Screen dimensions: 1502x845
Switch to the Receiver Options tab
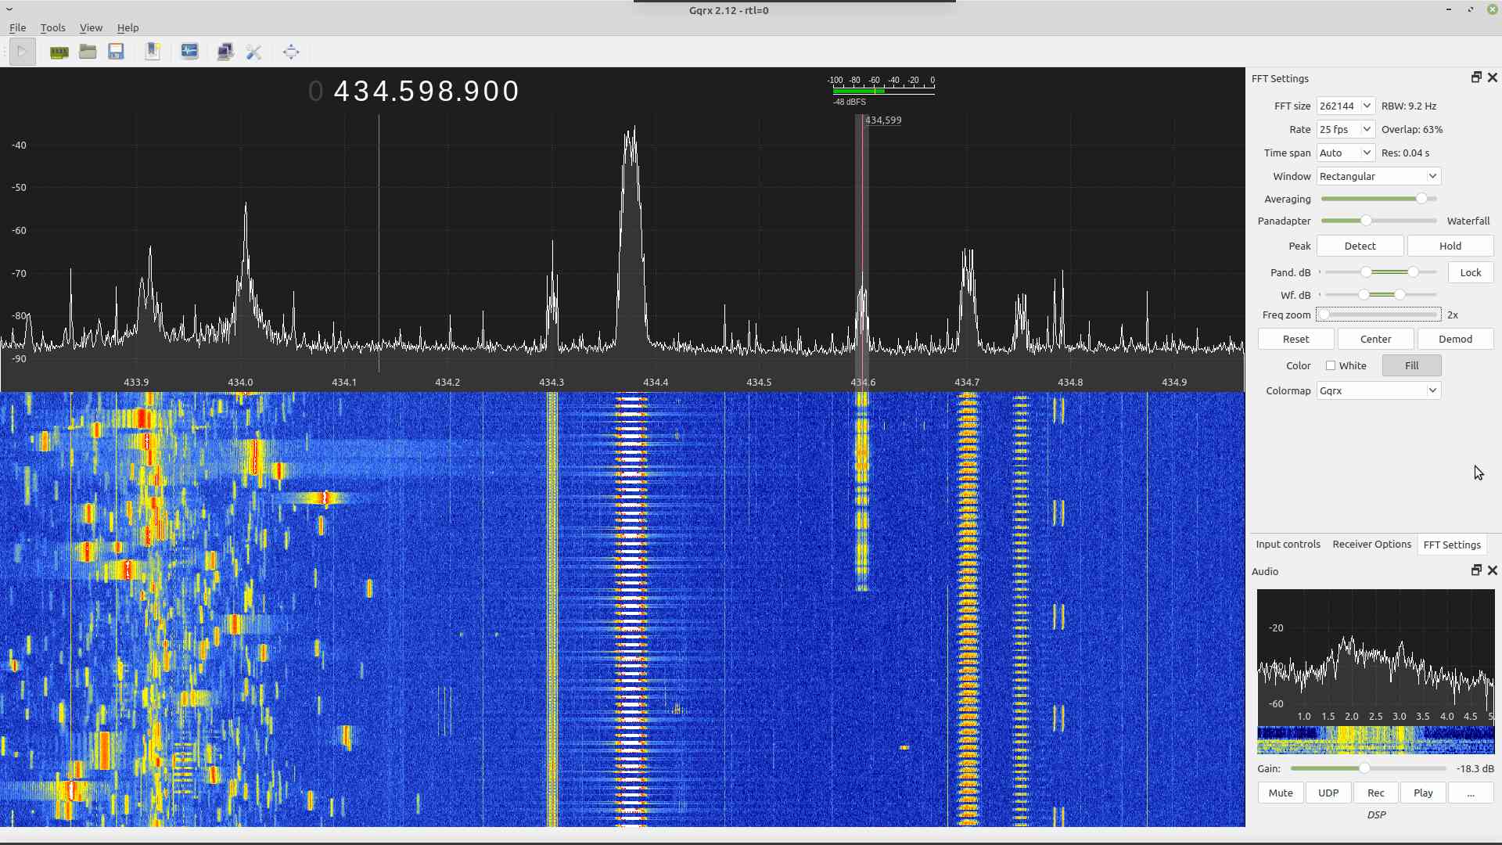pyautogui.click(x=1371, y=545)
